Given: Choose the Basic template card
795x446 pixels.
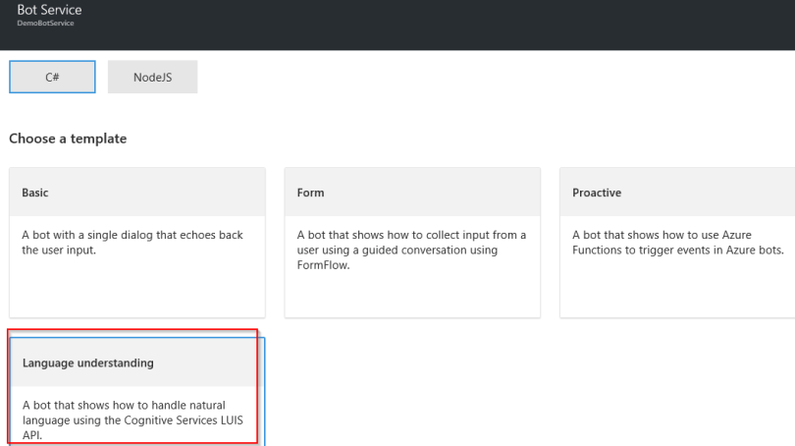Looking at the screenshot, I should 136,242.
